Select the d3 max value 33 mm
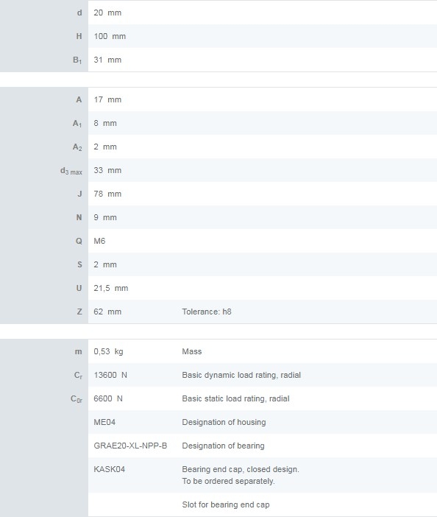 click(107, 170)
